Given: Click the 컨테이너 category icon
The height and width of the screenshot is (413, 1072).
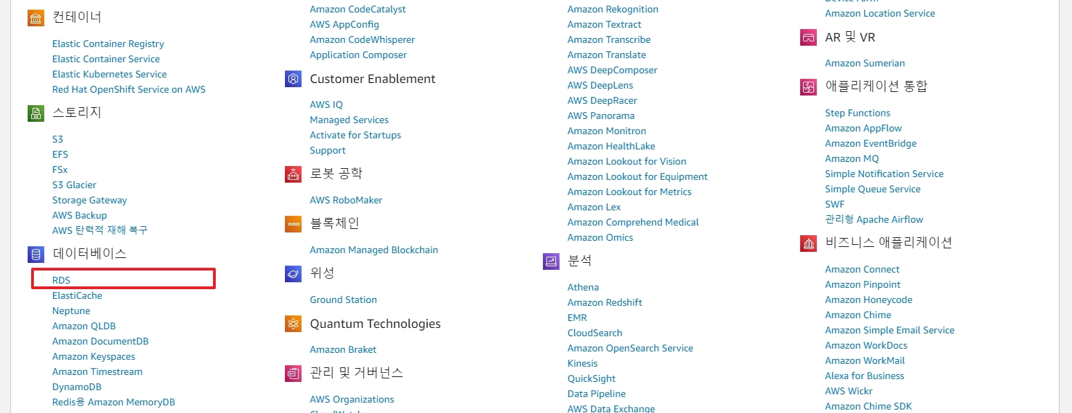Looking at the screenshot, I should click(36, 18).
